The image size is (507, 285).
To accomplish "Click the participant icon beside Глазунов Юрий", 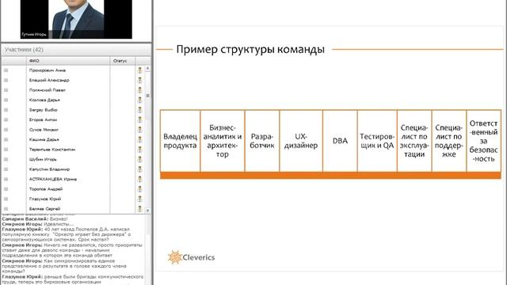I will [x=139, y=199].
